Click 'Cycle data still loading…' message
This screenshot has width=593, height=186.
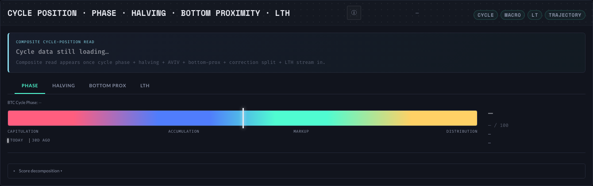[62, 52]
